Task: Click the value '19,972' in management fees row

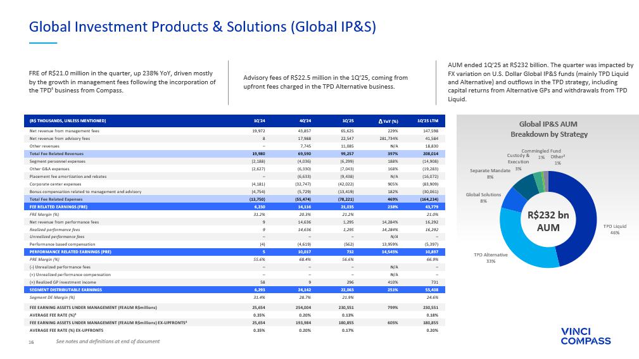Action: 259,131
